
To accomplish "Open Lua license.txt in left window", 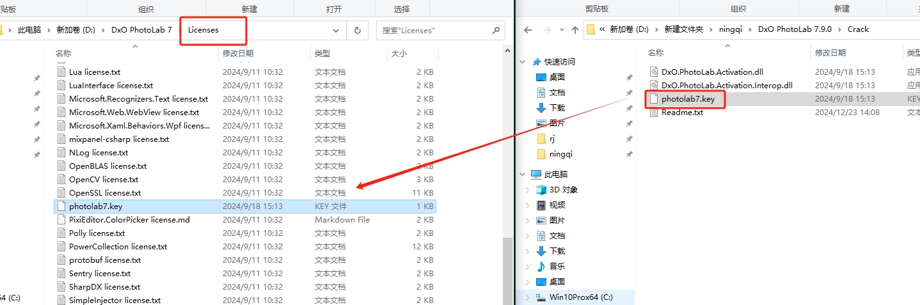I will tap(95, 72).
